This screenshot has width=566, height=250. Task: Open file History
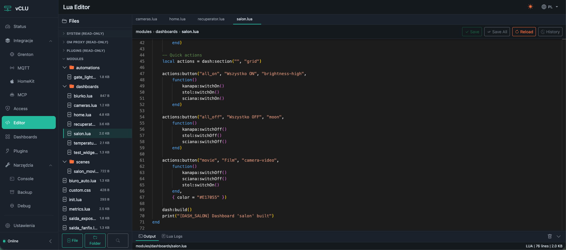pos(550,32)
